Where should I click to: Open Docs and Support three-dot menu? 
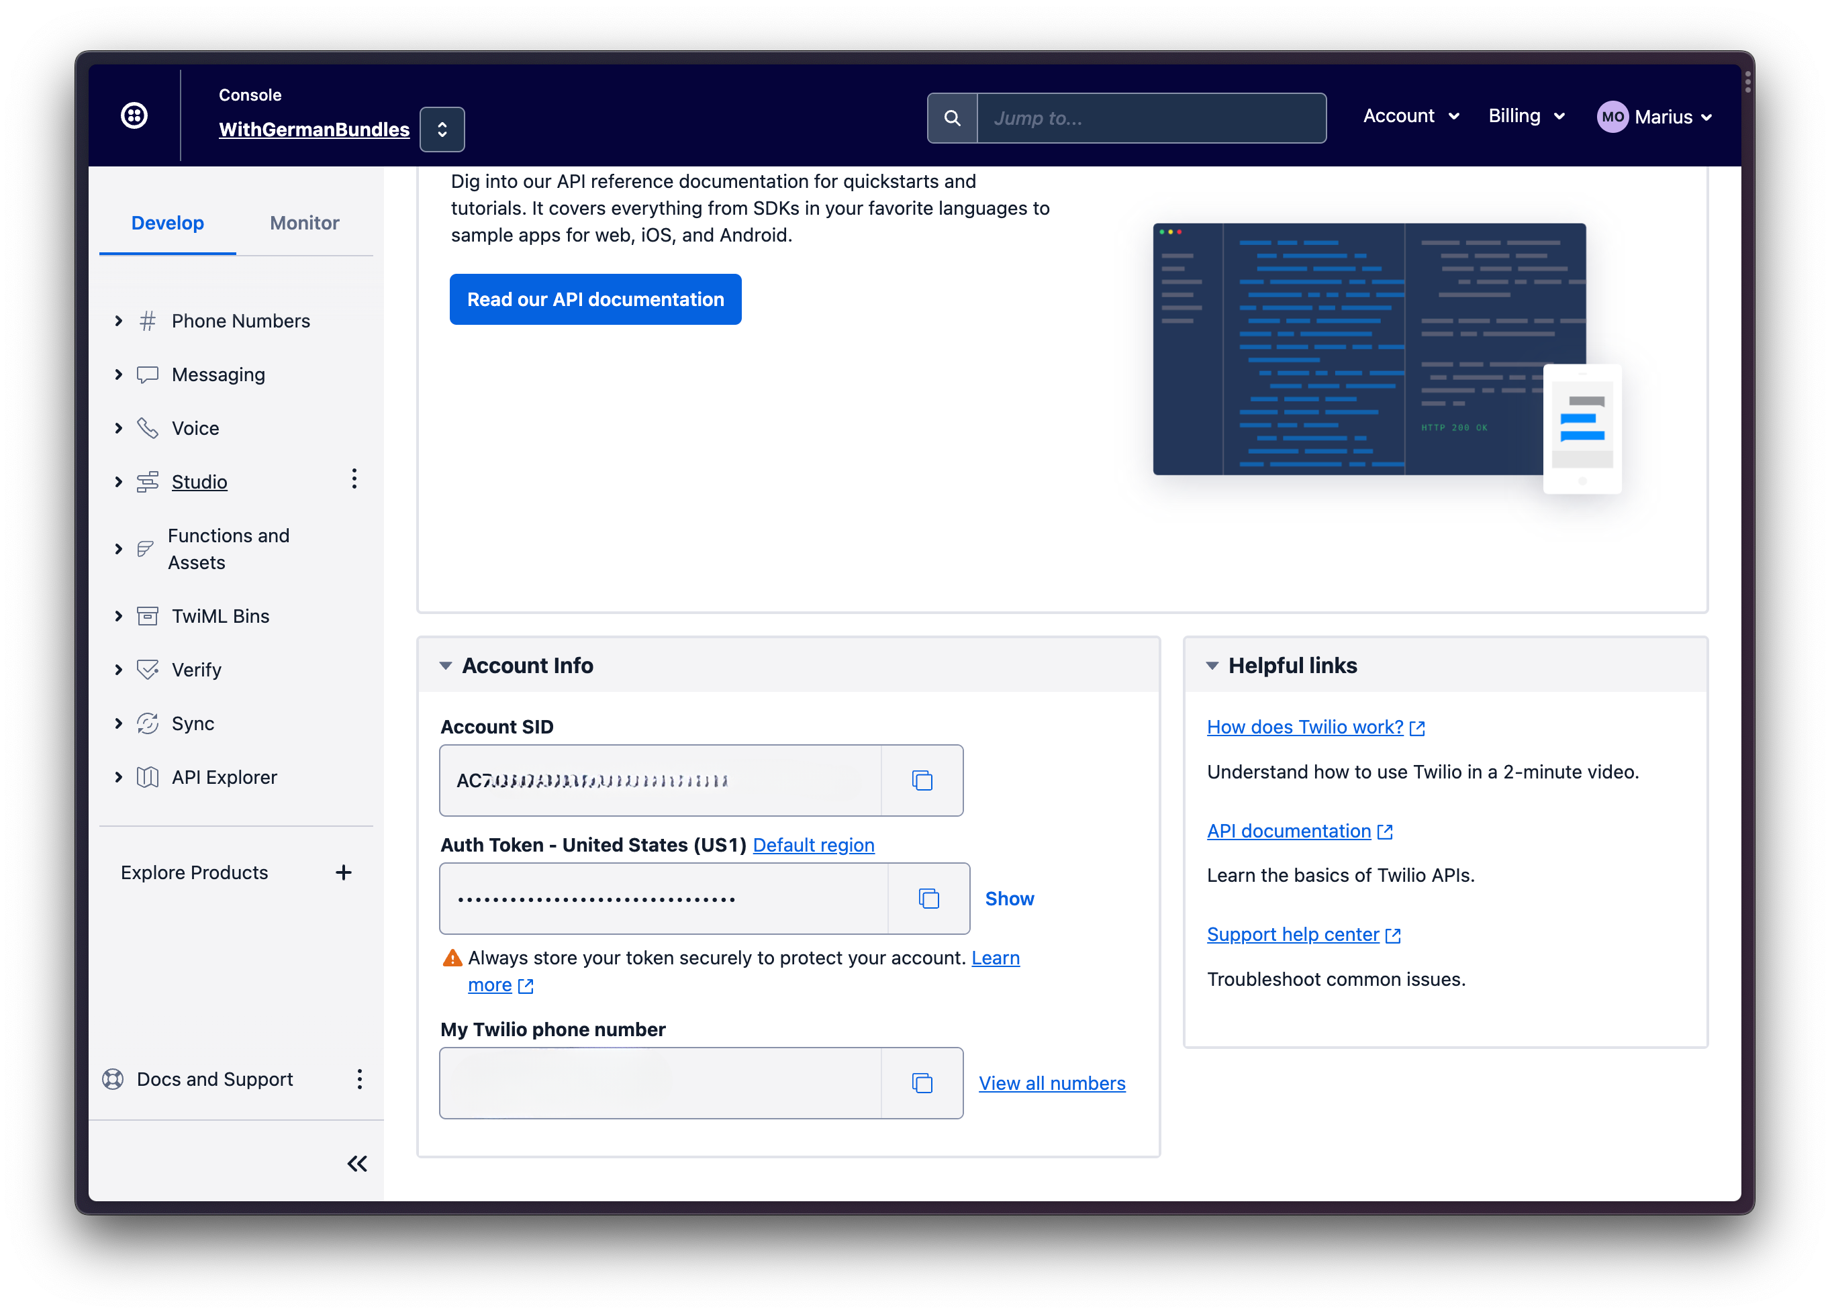359,1078
